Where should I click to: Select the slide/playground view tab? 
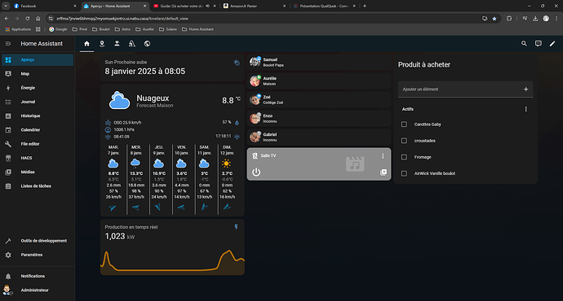pyautogui.click(x=131, y=44)
